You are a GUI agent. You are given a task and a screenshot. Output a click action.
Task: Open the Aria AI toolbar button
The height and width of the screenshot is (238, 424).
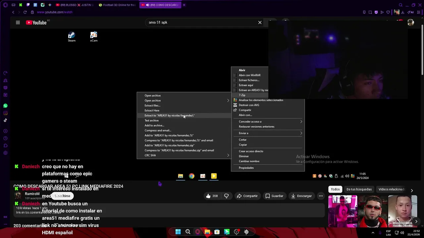point(411,12)
